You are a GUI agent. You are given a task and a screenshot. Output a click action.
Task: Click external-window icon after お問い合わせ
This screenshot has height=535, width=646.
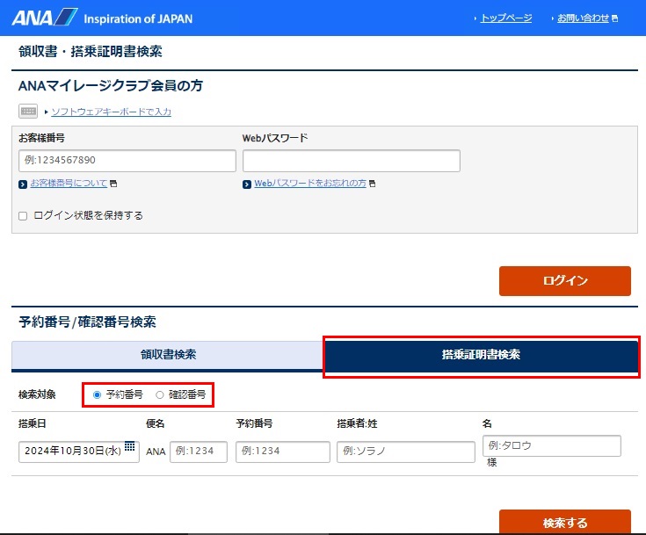614,18
